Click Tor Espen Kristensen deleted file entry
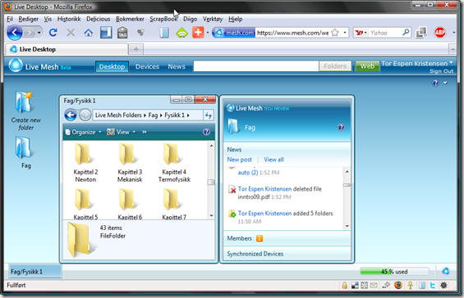Viewport: 464px width, 298px height. (280, 192)
